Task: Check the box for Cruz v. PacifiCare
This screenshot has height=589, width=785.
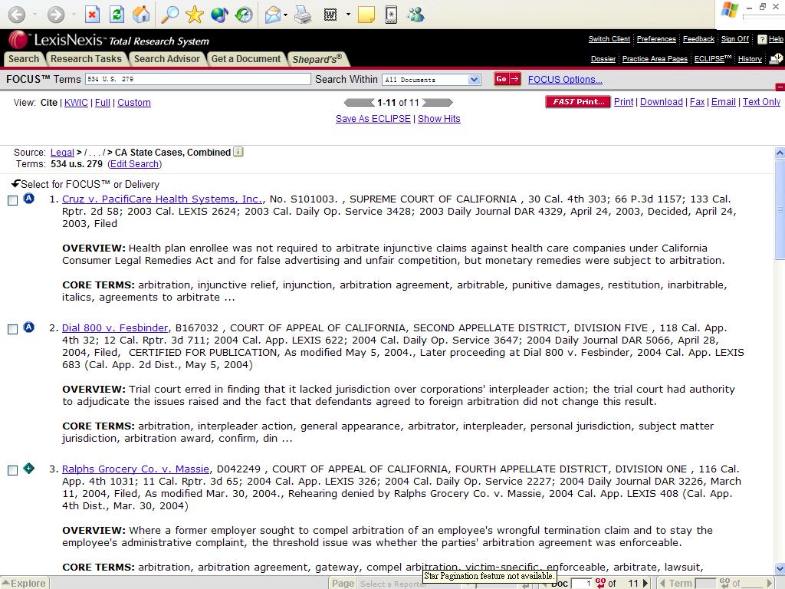Action: click(13, 200)
